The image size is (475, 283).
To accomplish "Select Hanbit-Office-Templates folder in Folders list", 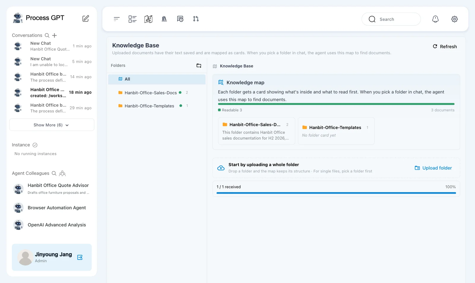I will click(x=157, y=106).
